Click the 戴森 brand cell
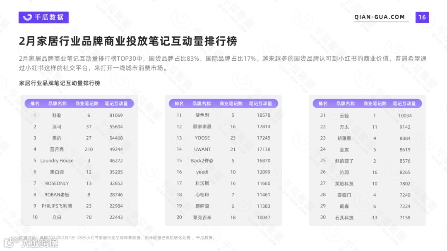The image size is (447, 251). [344, 206]
